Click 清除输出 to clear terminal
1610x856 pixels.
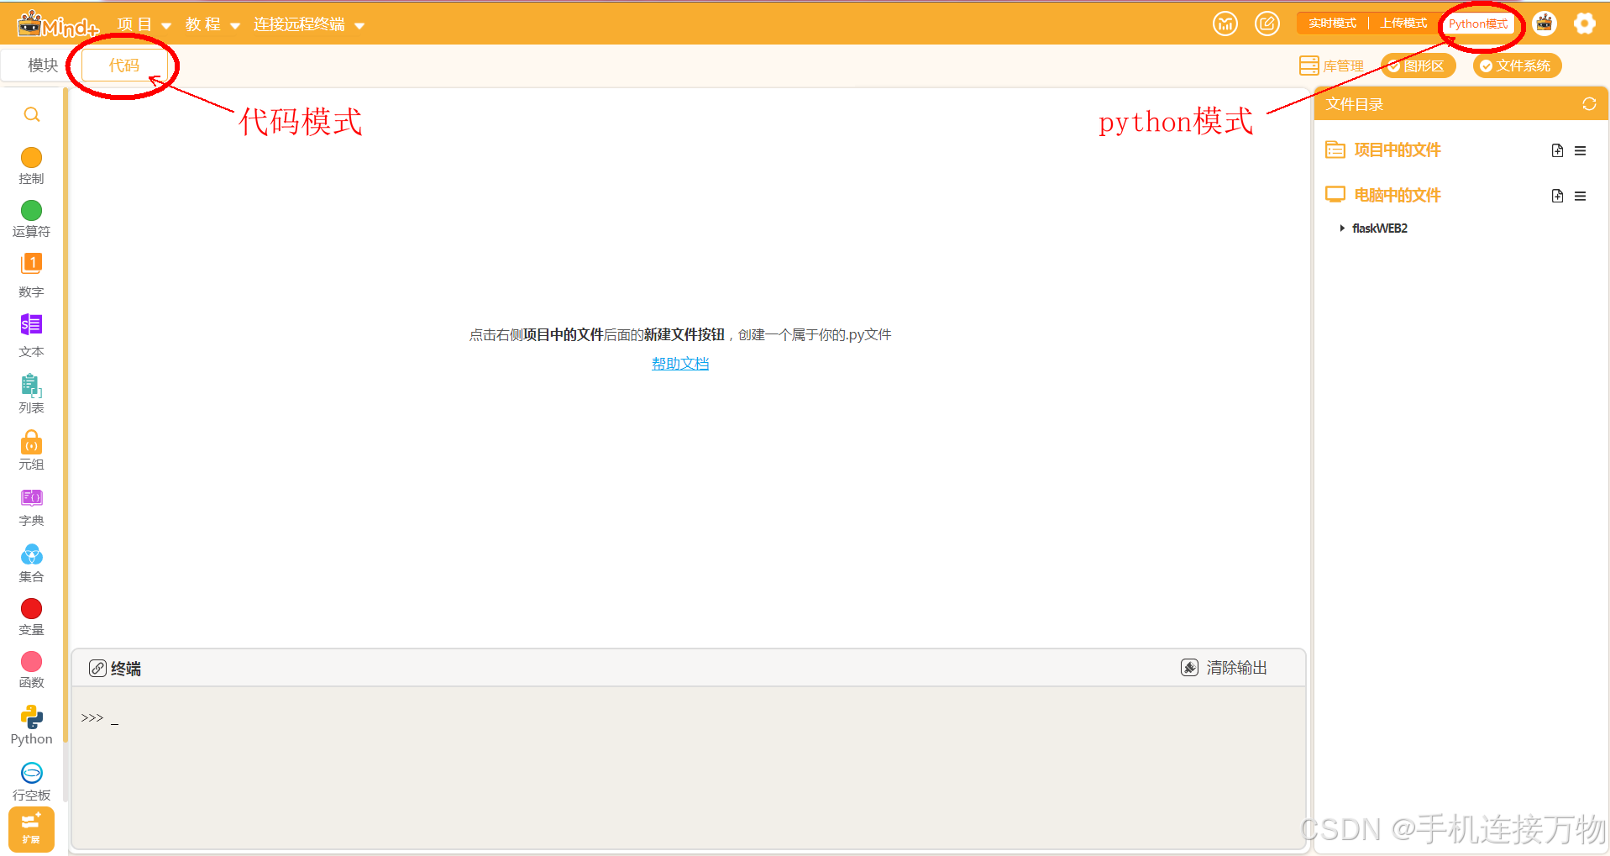[x=1224, y=668]
